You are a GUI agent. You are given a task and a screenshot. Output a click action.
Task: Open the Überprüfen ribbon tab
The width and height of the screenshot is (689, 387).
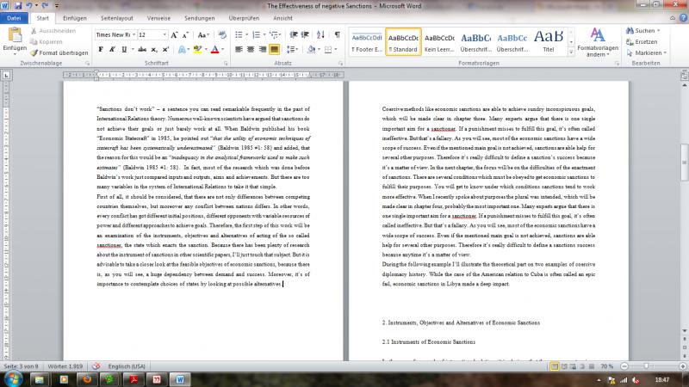pyautogui.click(x=245, y=17)
